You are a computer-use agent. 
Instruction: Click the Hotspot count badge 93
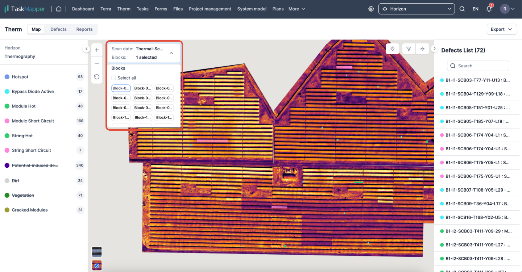(80, 77)
